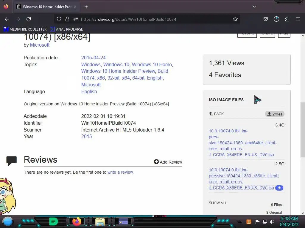Switch to Firefox in the taskbar
The height and width of the screenshot is (228, 305).
tap(77, 221)
